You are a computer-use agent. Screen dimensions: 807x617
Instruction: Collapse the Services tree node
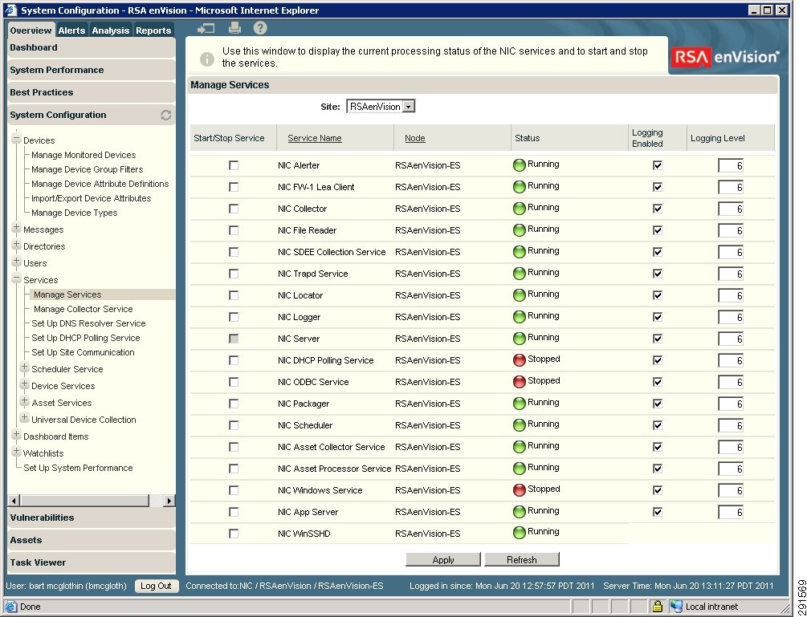(17, 278)
